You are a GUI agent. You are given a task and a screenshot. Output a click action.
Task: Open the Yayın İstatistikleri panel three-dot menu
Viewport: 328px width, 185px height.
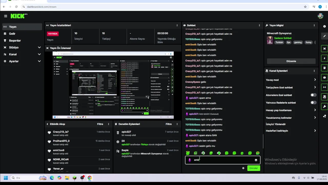(177, 25)
